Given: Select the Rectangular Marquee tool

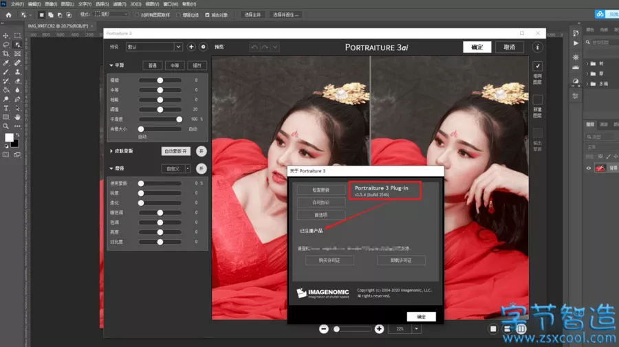Looking at the screenshot, I should [17, 36].
